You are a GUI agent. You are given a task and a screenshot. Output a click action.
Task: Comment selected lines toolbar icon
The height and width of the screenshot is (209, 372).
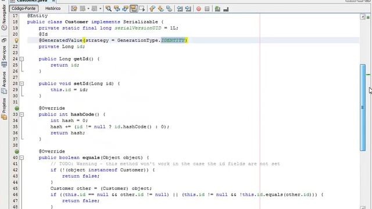(226, 9)
